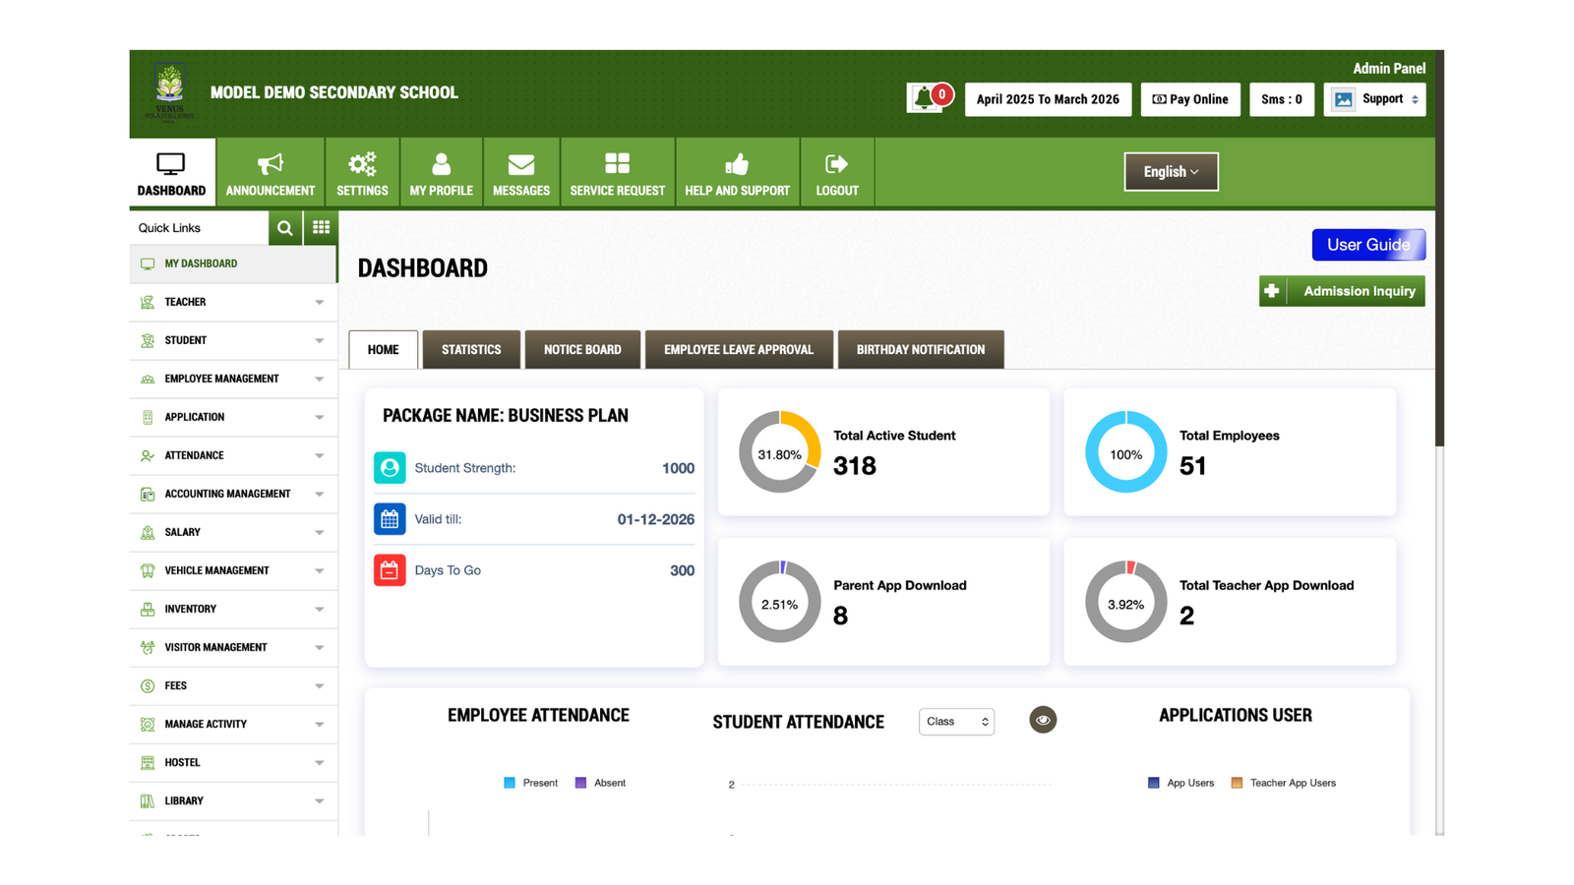Click the April 2025 To March 2026 session field
This screenshot has height=885, width=1574.
(x=1047, y=98)
